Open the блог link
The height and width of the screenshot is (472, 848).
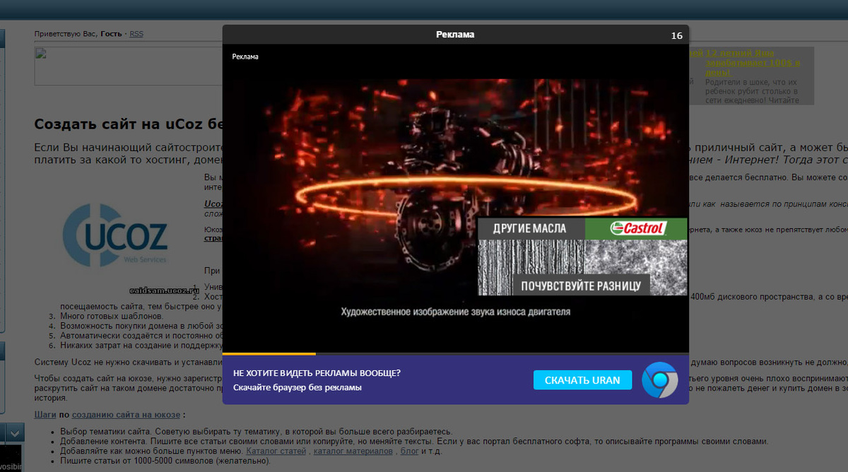pyautogui.click(x=410, y=451)
